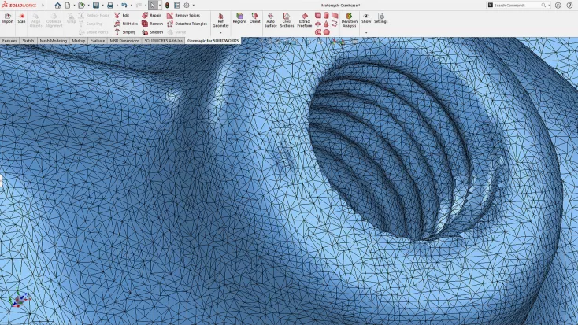Image resolution: width=578 pixels, height=325 pixels.
Task: Switch to the Mesh Modeling tab
Action: tap(54, 41)
